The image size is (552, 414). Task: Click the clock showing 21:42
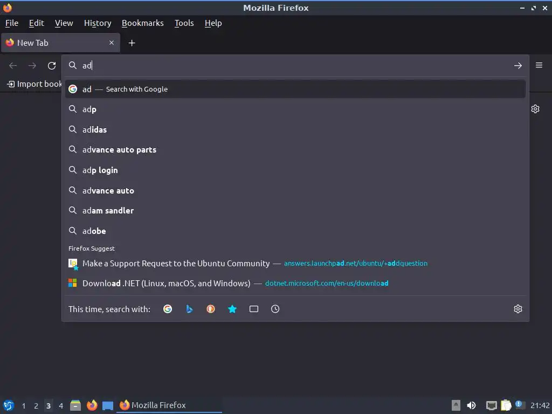540,405
